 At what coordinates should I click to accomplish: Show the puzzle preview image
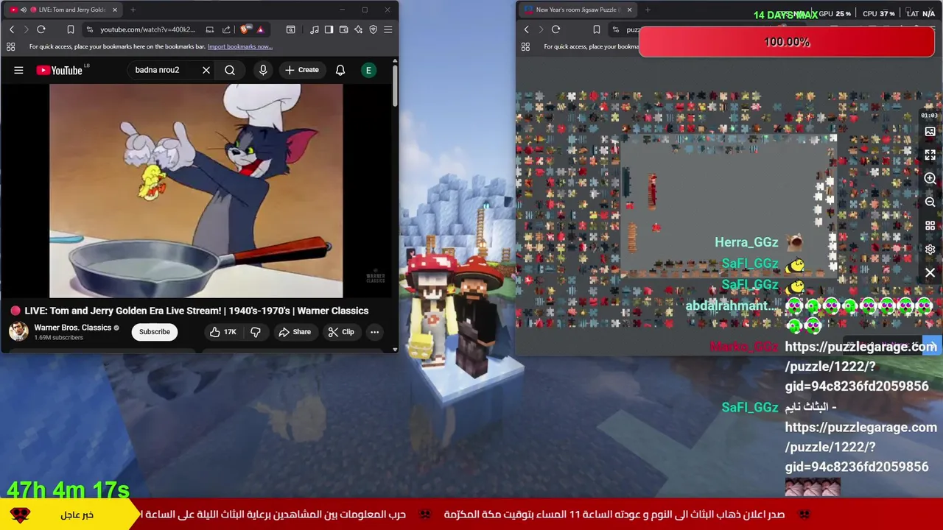click(x=930, y=132)
